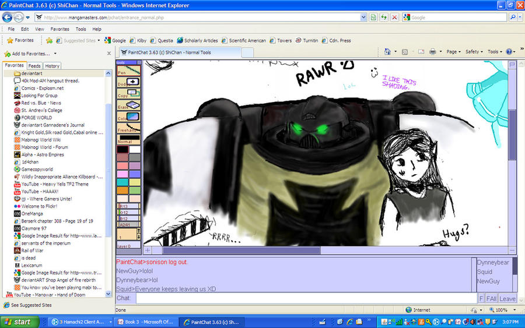
Task: Click the Favorites star button
Action: 20,40
